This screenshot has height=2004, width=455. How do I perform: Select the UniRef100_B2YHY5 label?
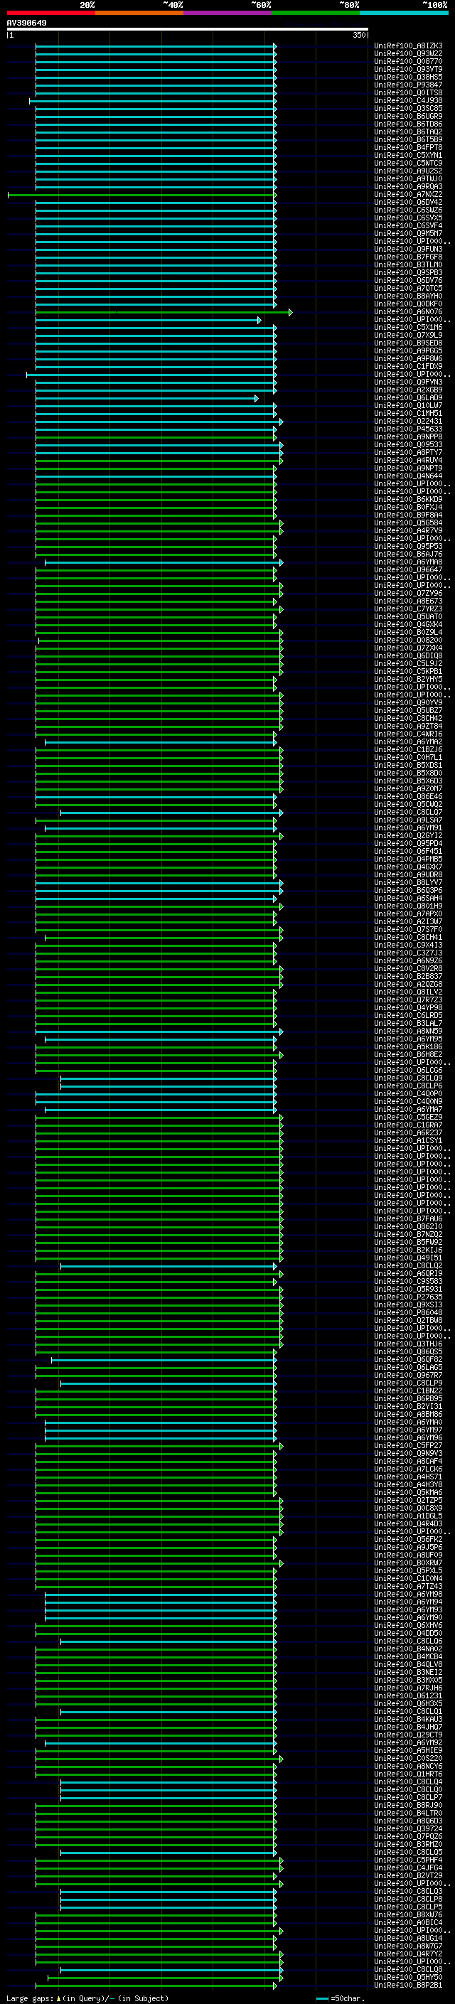pyautogui.click(x=408, y=679)
